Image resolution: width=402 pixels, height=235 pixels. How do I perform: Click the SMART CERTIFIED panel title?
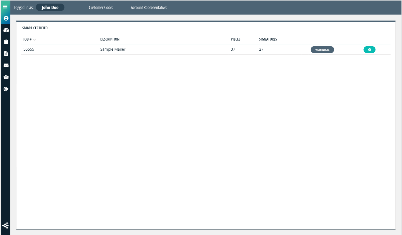35,28
